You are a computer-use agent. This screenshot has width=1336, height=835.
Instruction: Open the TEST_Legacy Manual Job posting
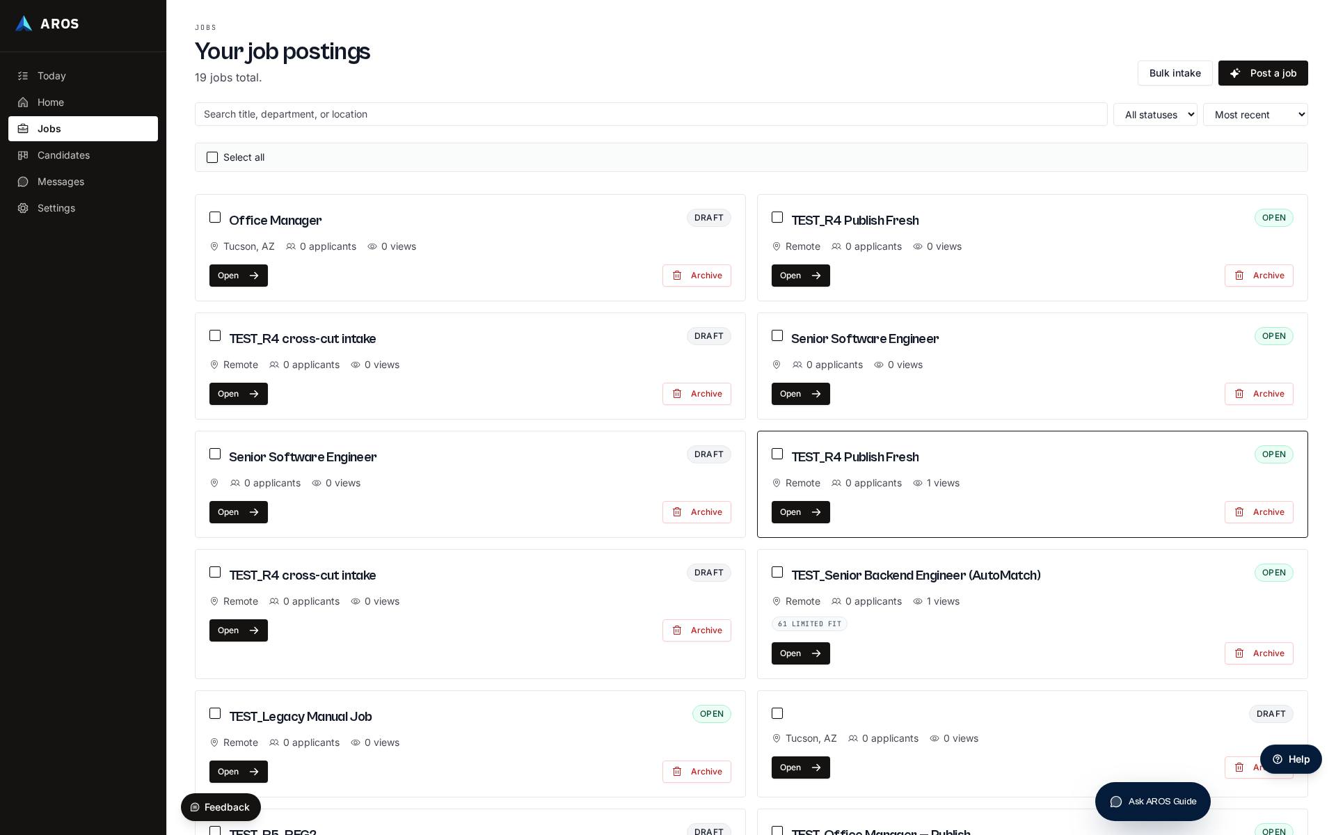click(238, 772)
